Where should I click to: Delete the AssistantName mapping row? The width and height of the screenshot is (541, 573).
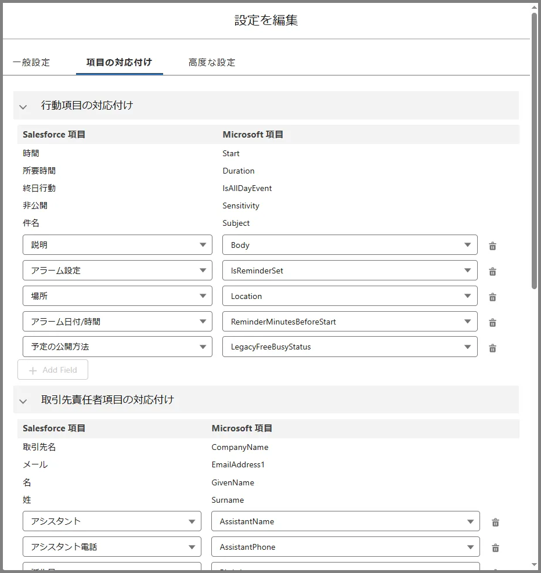pos(495,522)
